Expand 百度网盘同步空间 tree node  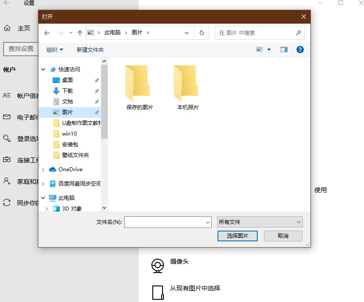tap(43, 184)
